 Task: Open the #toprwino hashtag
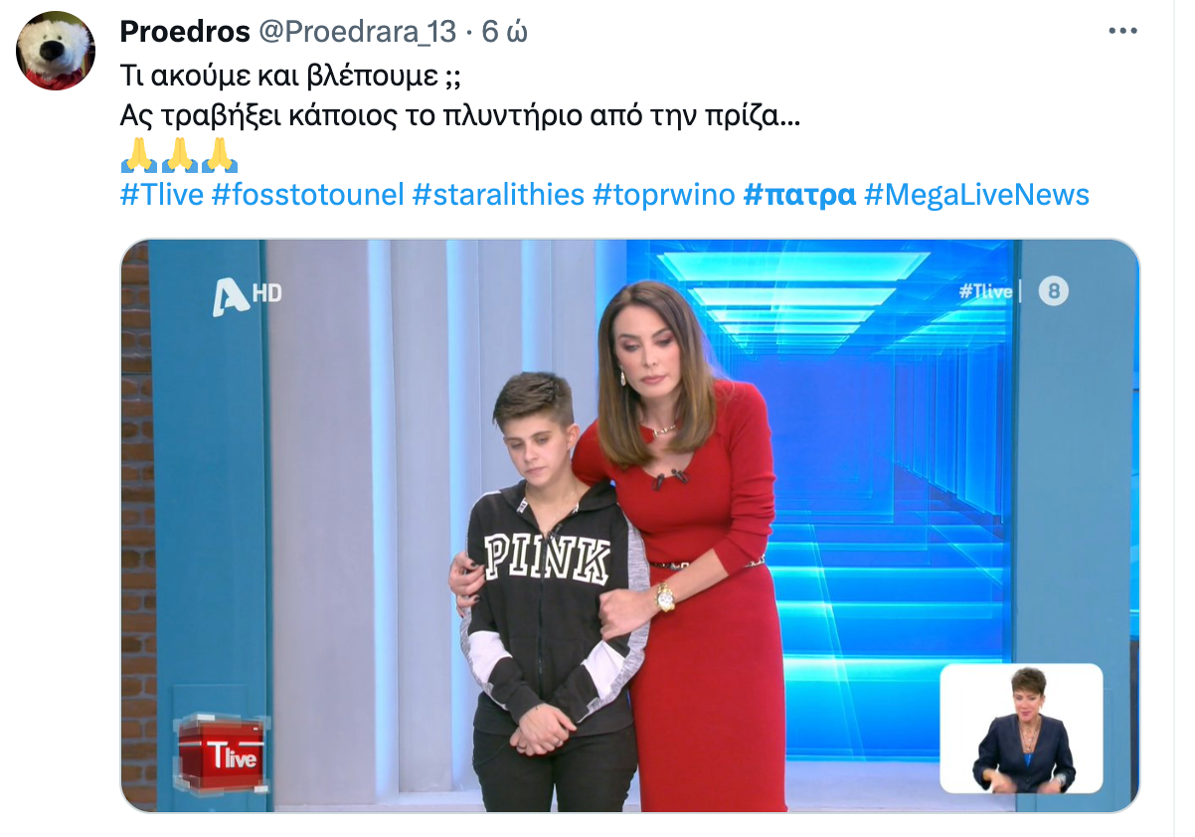(664, 195)
